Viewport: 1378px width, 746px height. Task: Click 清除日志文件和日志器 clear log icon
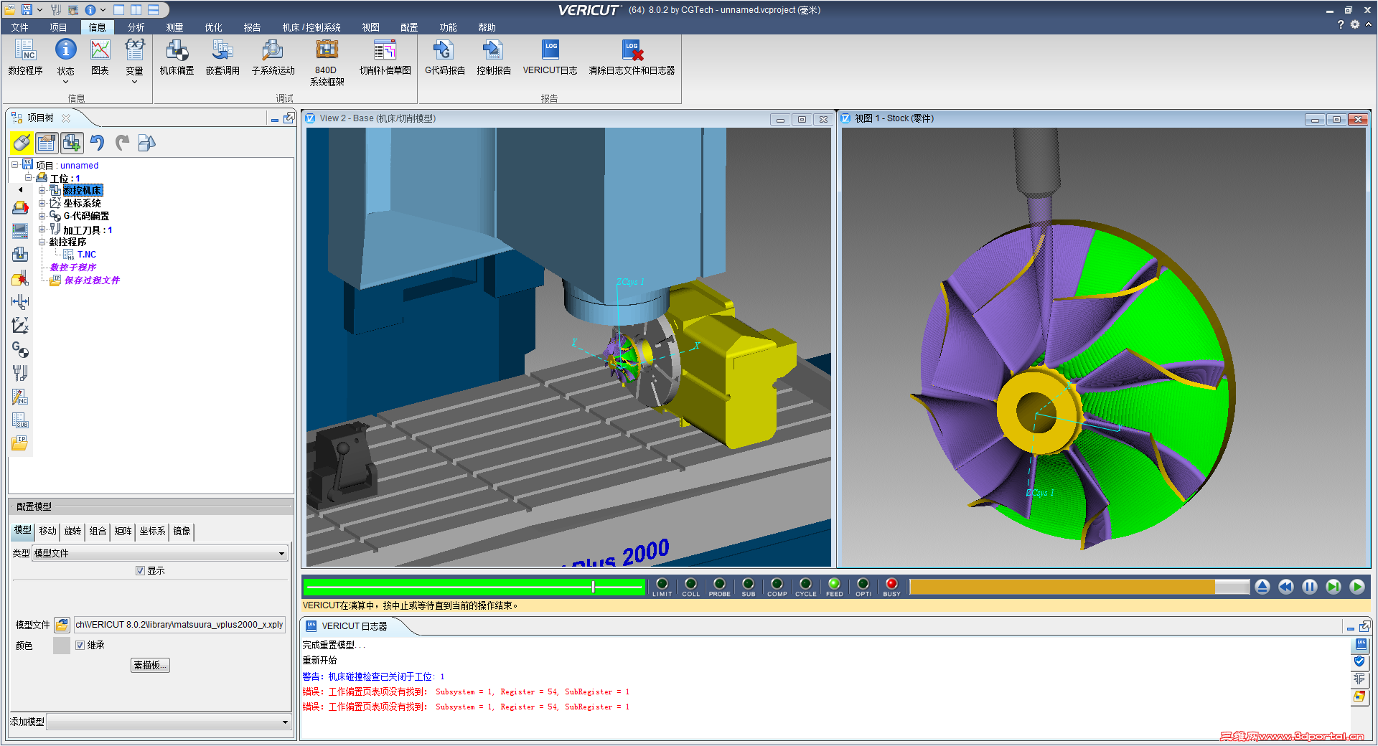point(632,57)
